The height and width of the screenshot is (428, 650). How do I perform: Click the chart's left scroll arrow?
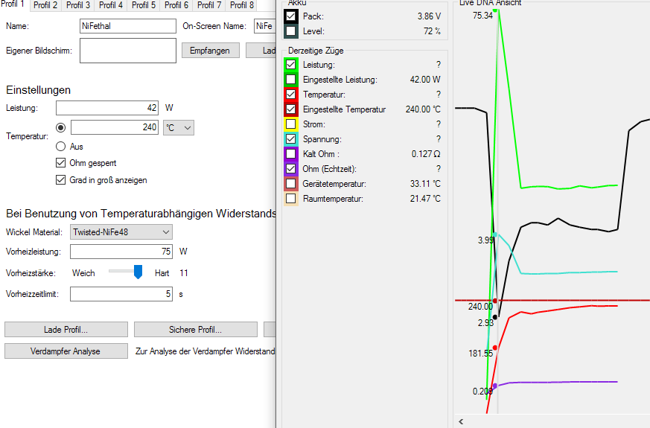point(461,421)
